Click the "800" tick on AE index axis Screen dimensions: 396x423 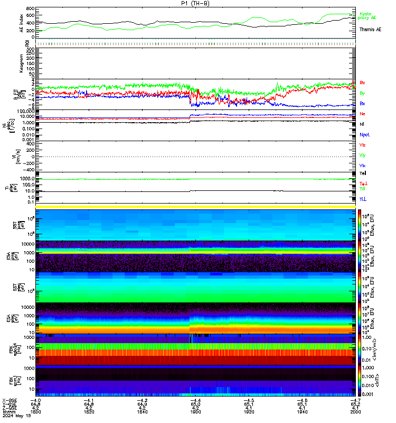(31, 8)
